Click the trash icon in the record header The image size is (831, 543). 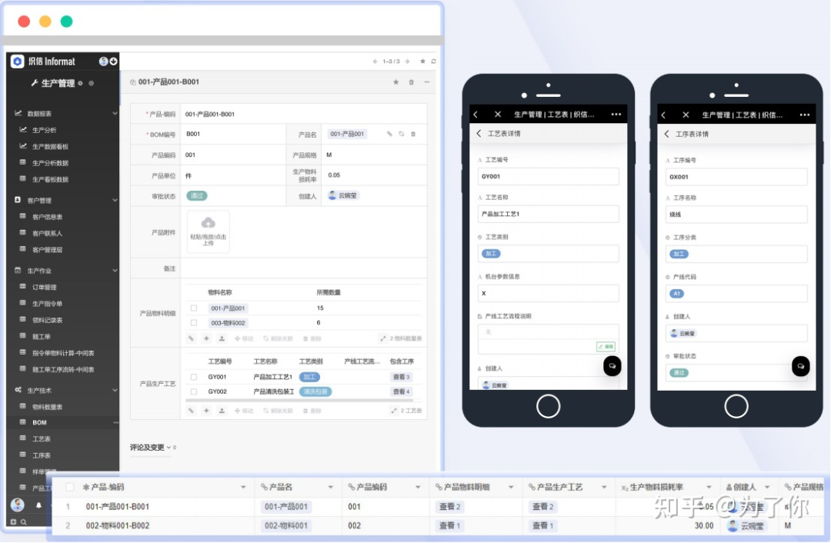coord(411,82)
